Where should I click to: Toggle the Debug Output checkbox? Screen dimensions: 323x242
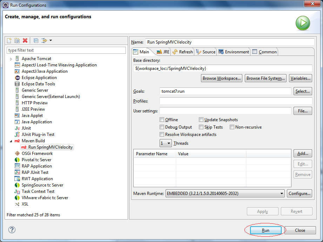(x=162, y=127)
